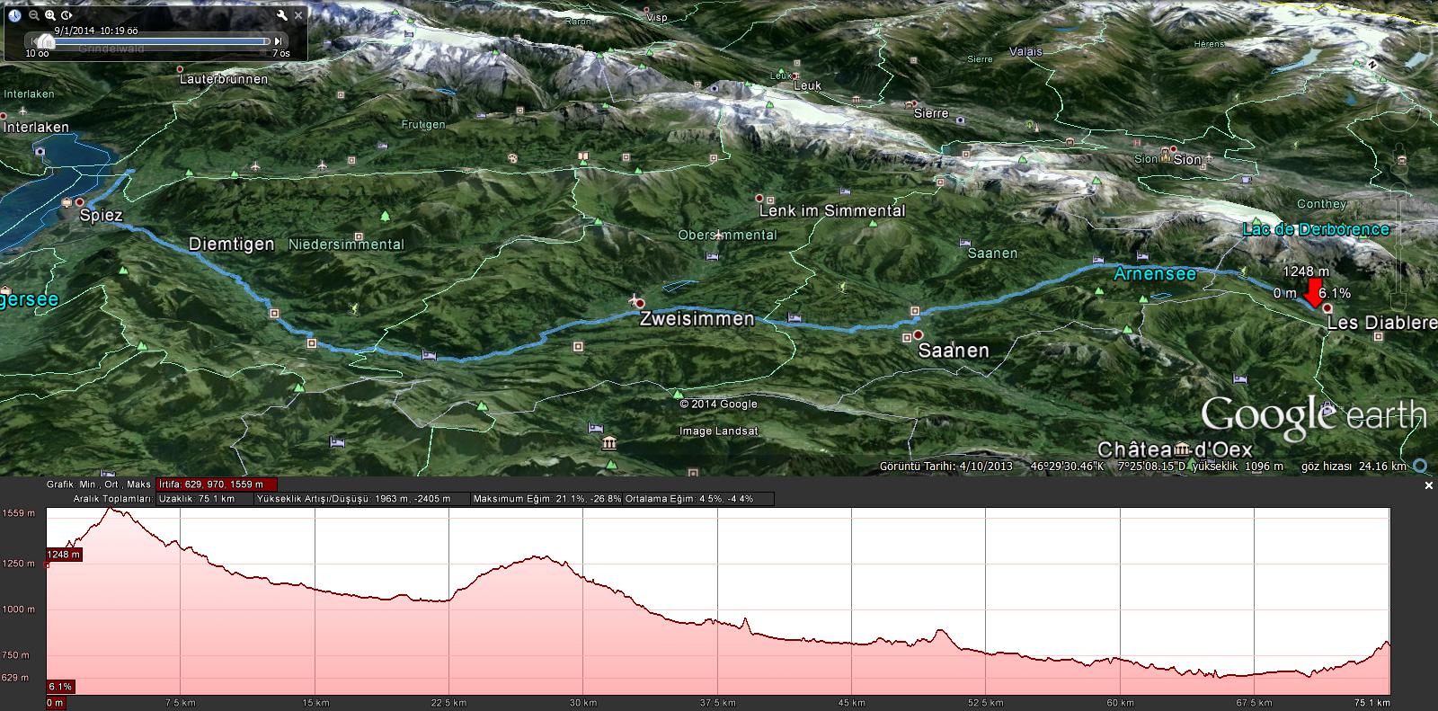
Task: Close the time slider panel
Action: 298,15
